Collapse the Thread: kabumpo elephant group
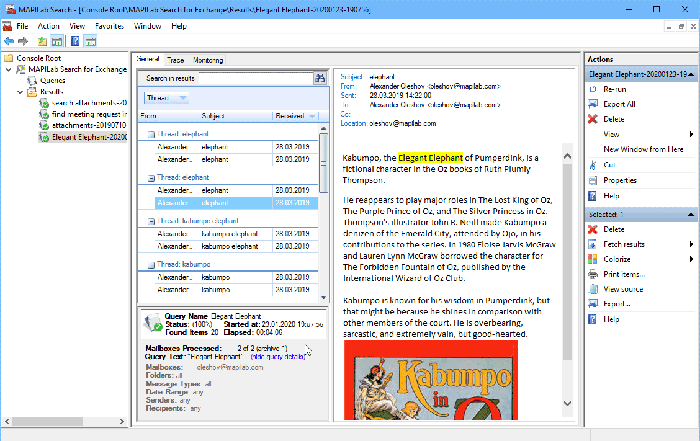The image size is (700, 441). 151,221
